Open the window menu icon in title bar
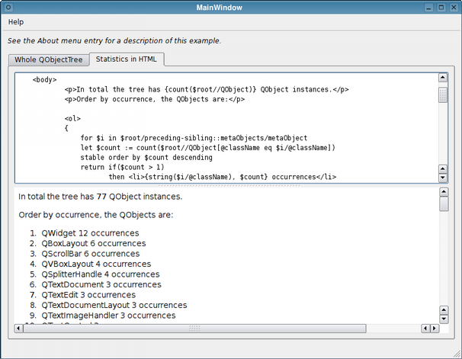Viewport: 462px width, 359px height. (8, 7)
